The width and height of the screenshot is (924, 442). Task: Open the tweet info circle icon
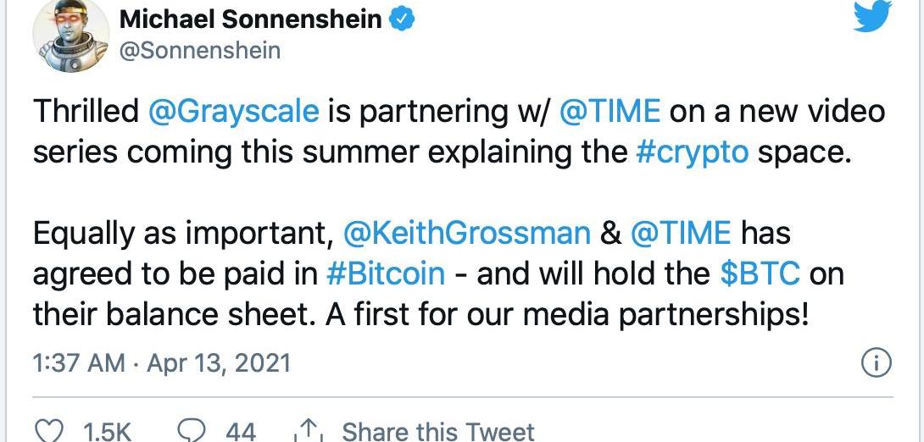pyautogui.click(x=875, y=363)
